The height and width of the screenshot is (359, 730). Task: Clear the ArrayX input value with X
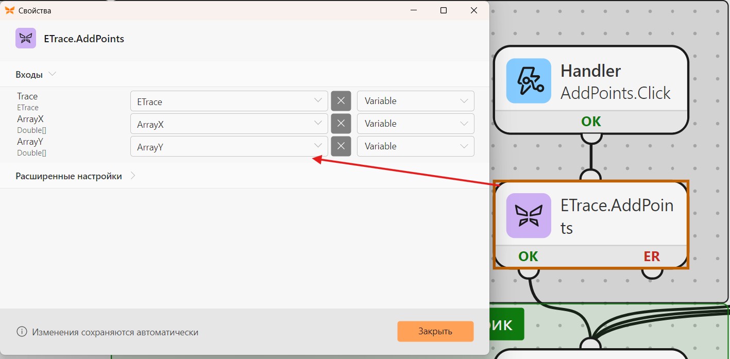pos(341,124)
